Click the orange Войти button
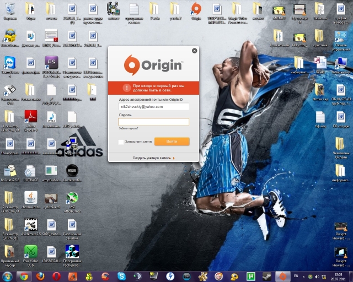 point(172,142)
